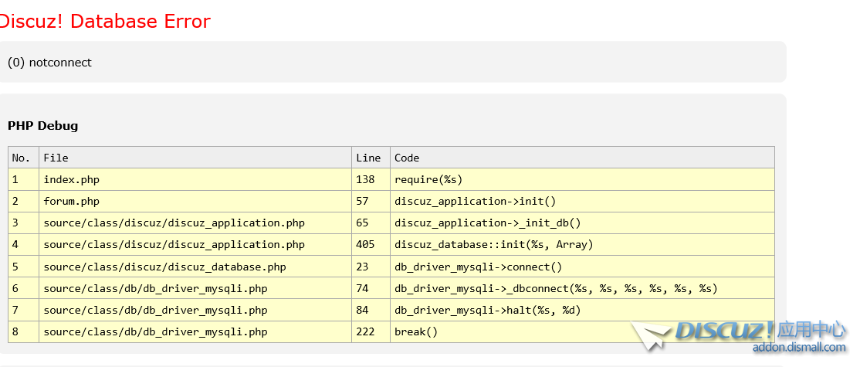Screen dimensions: 860x367
Task: Select line number 138
Action: point(371,179)
